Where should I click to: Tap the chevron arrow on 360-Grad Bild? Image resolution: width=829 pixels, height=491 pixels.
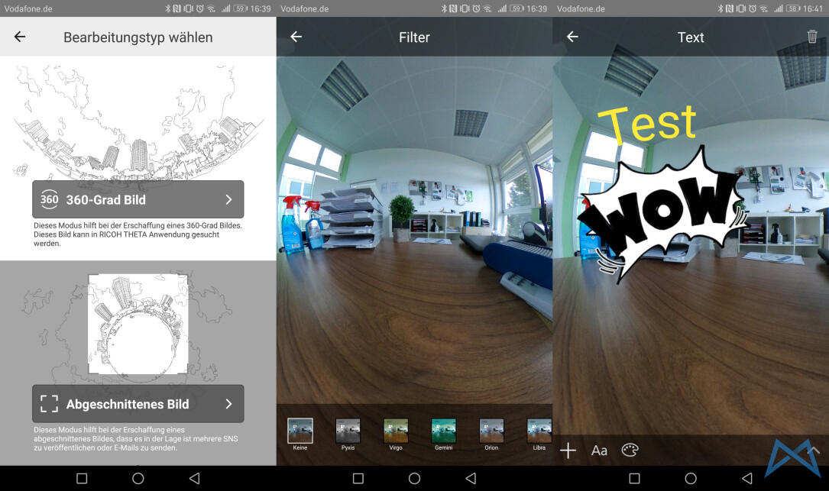228,199
